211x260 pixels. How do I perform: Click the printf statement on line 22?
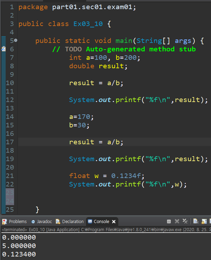[x=128, y=184]
